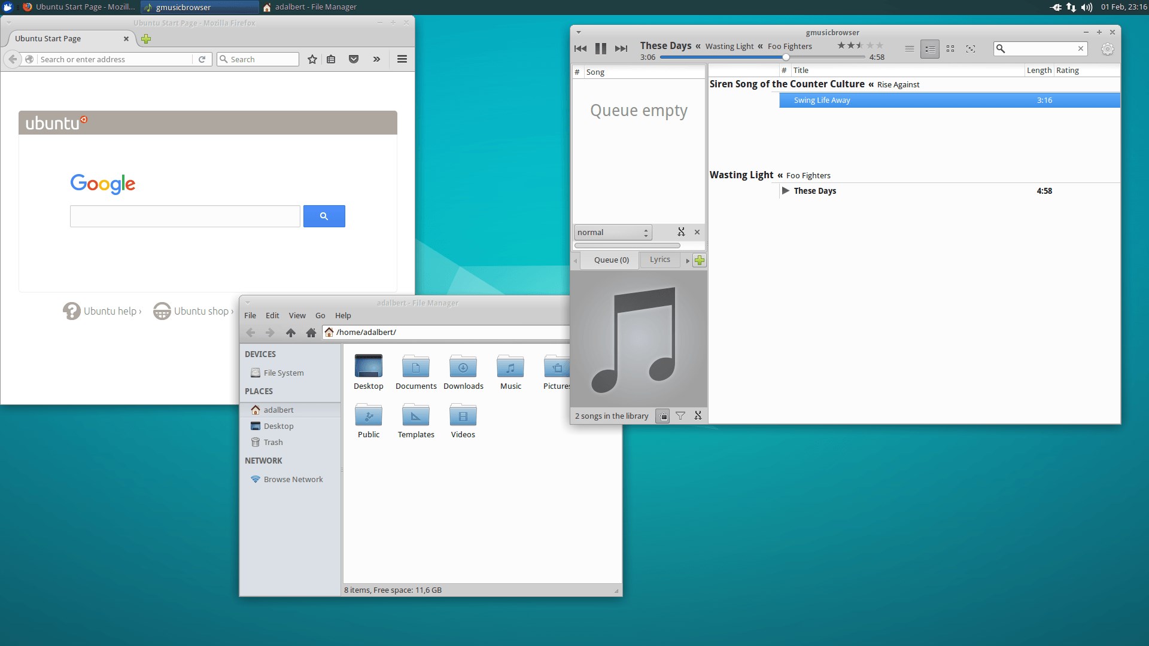Sort by the Title column header
Image resolution: width=1149 pixels, height=646 pixels.
point(907,71)
